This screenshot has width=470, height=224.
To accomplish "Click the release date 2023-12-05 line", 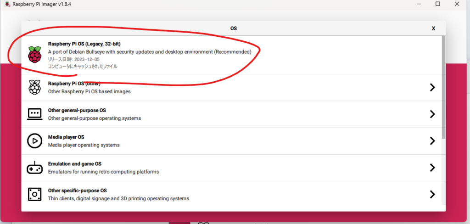I will tap(74, 59).
